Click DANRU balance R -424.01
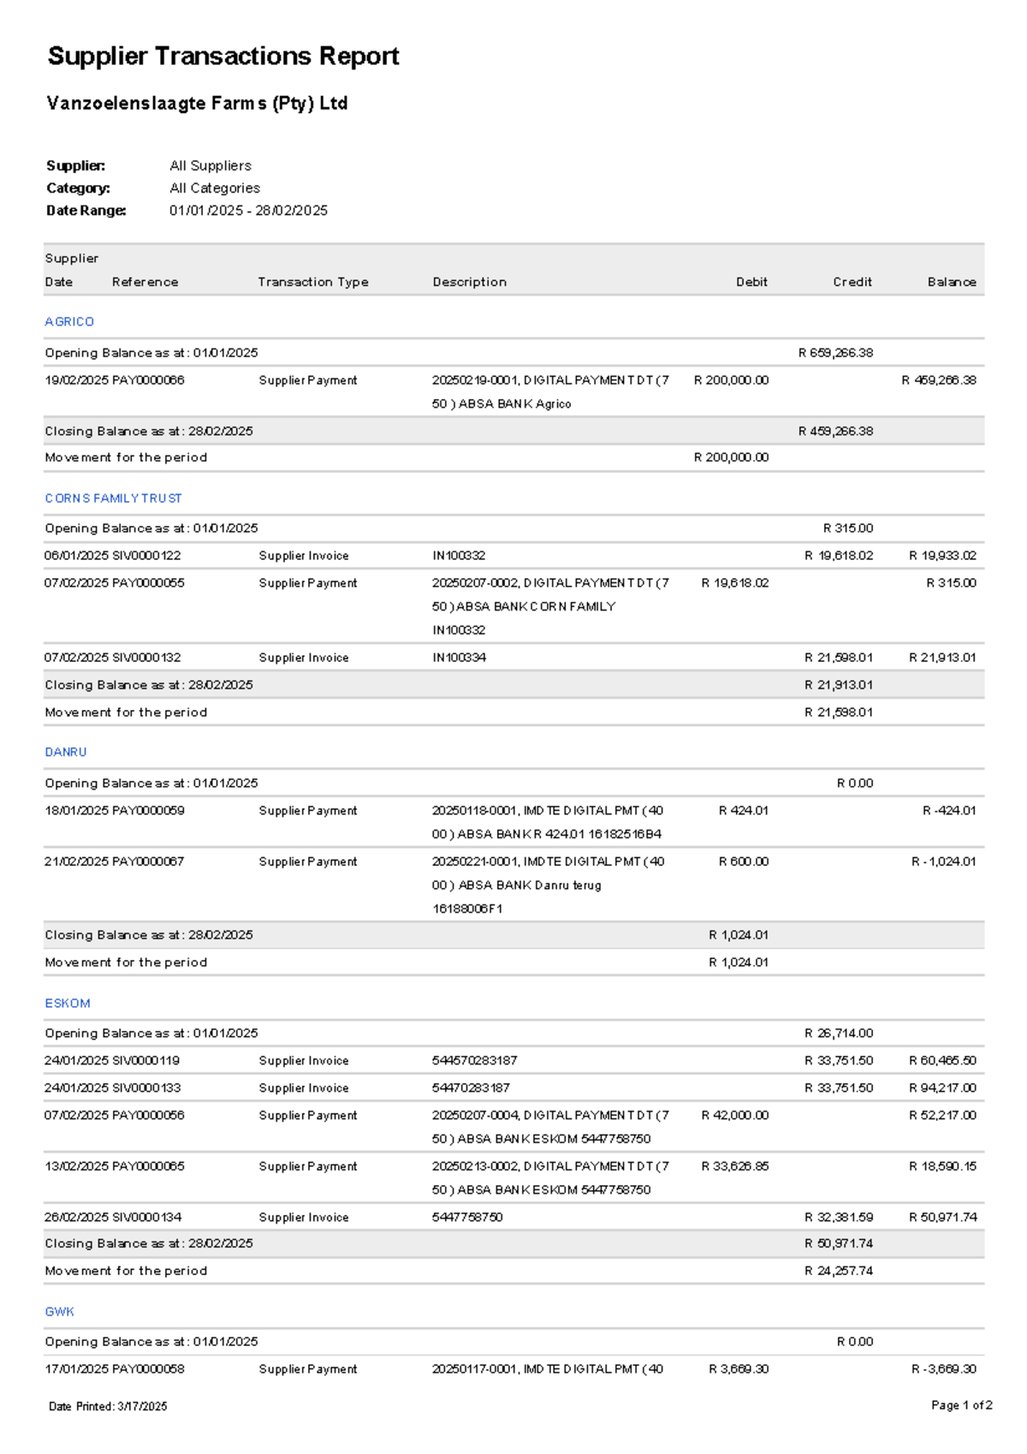 tap(949, 811)
